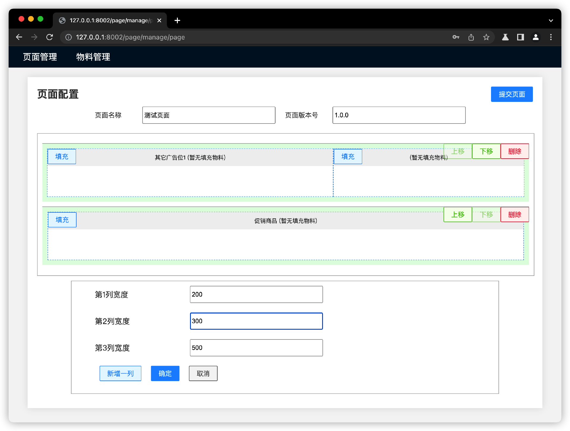Viewport: 570px width, 431px height.
Task: Expand the tab search chevron
Action: (x=551, y=20)
